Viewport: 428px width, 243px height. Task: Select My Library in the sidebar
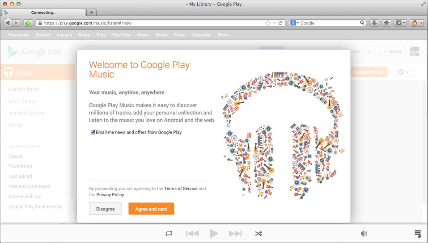coord(22,101)
